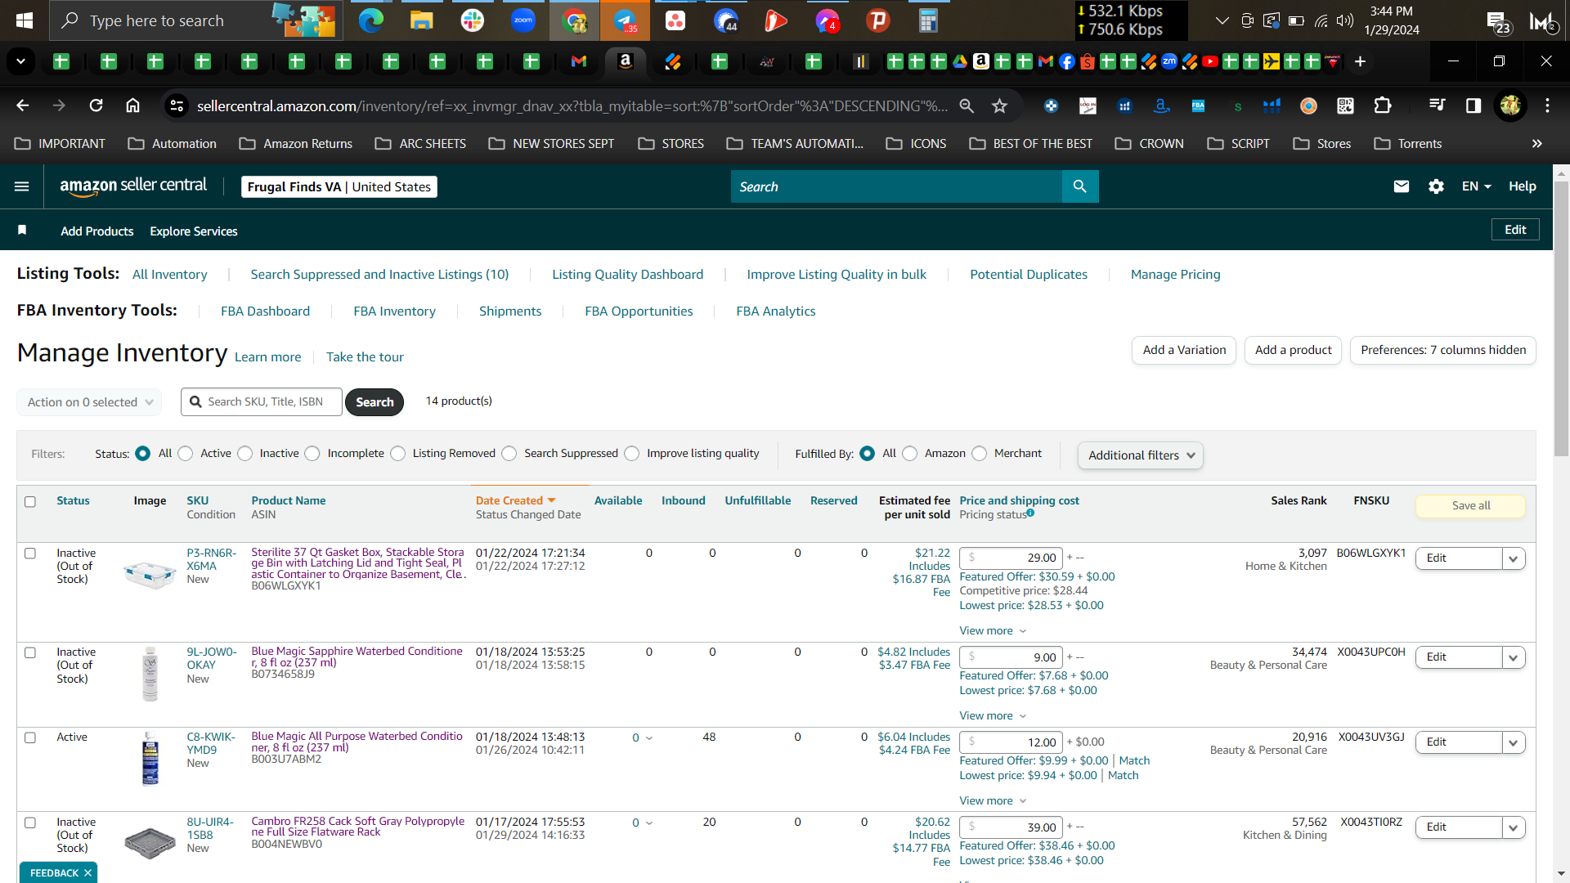The height and width of the screenshot is (883, 1570).
Task: Open the chrome profile avatar
Action: (1510, 105)
